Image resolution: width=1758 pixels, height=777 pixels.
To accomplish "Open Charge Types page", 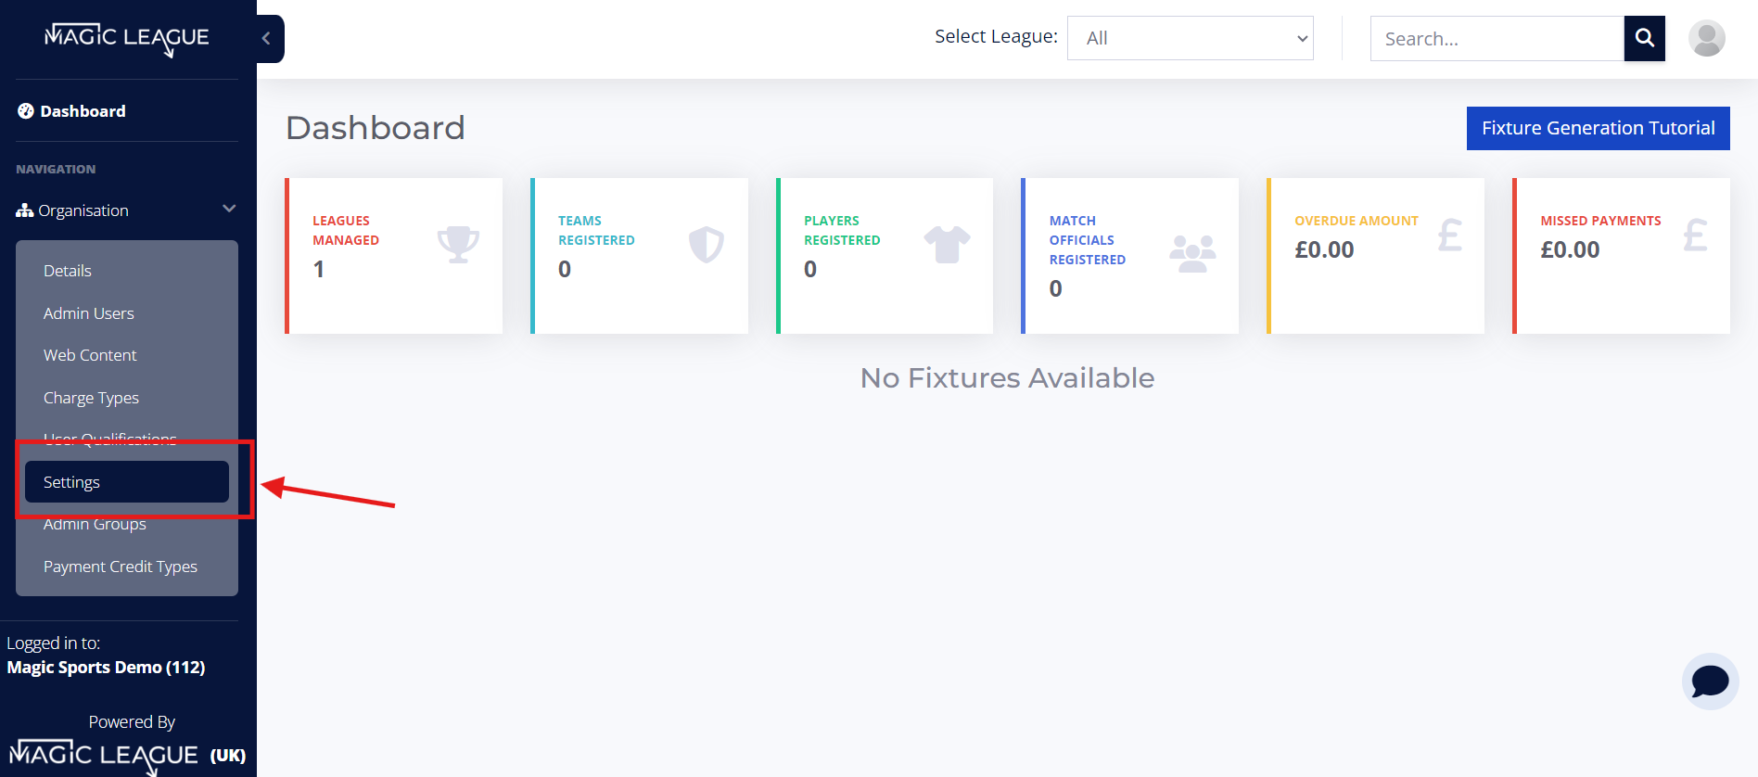I will point(91,398).
